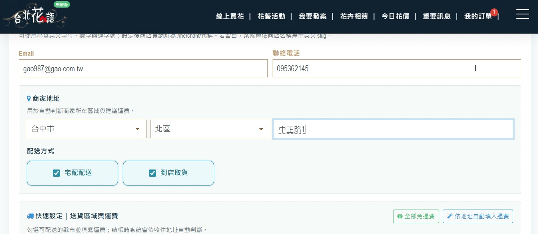Open 花藝活動 menu item
Image resolution: width=538 pixels, height=234 pixels.
pyautogui.click(x=271, y=16)
